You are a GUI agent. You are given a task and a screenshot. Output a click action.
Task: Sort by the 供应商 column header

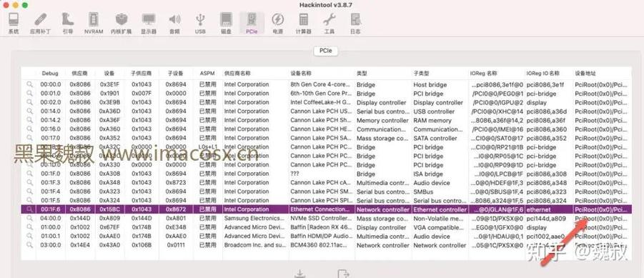[x=79, y=74]
